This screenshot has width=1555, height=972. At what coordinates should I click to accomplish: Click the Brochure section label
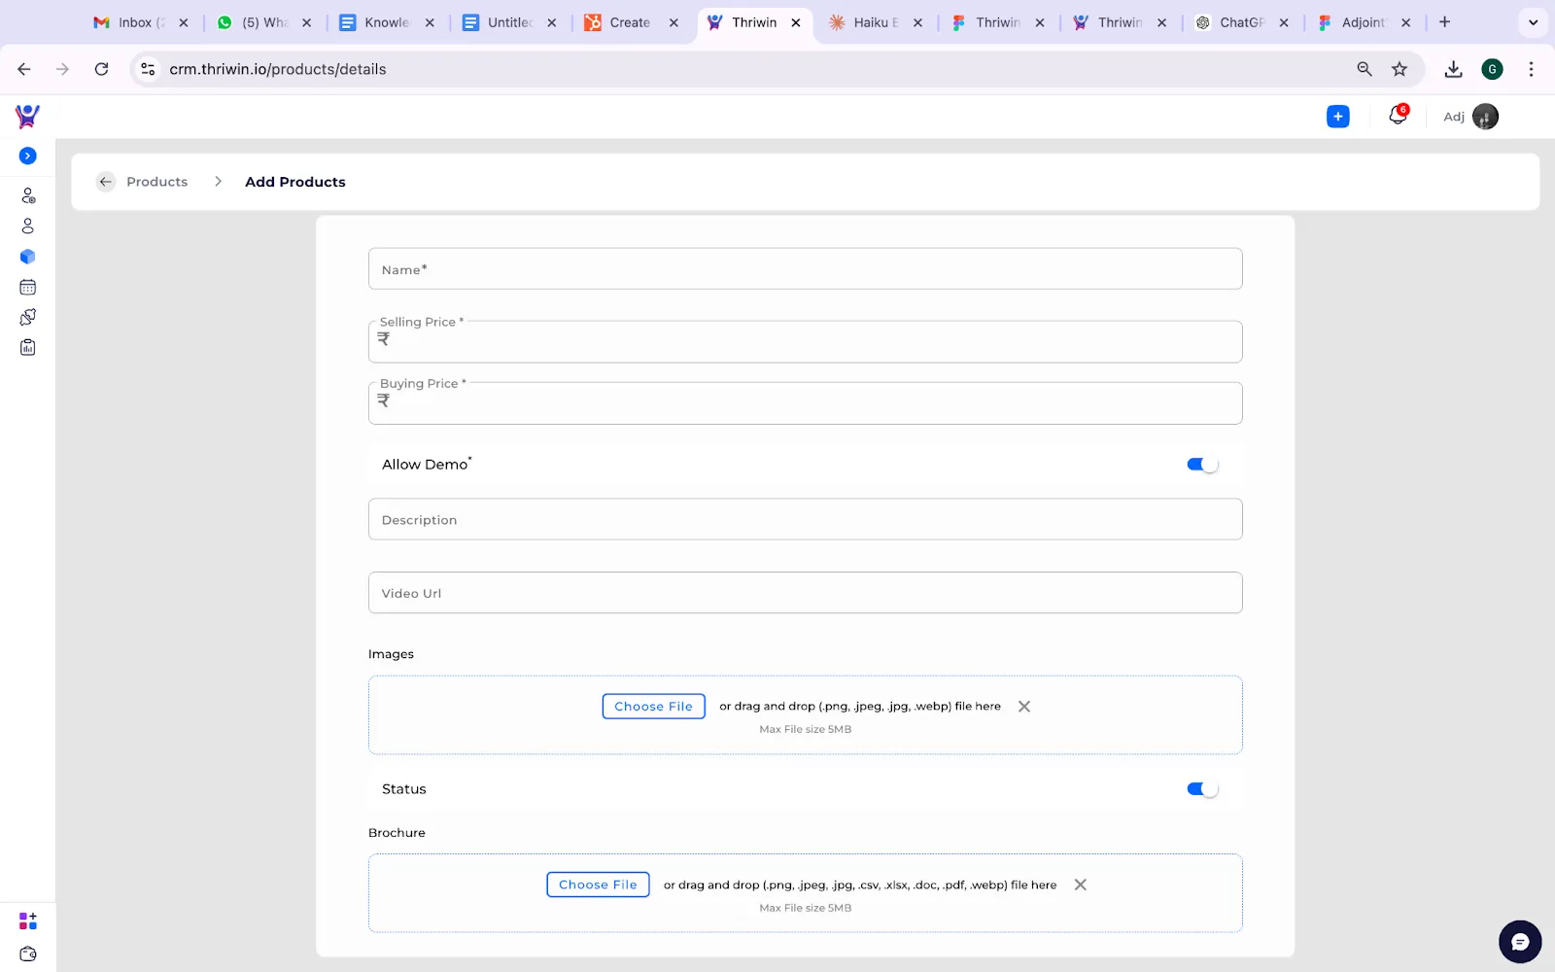[x=397, y=833]
